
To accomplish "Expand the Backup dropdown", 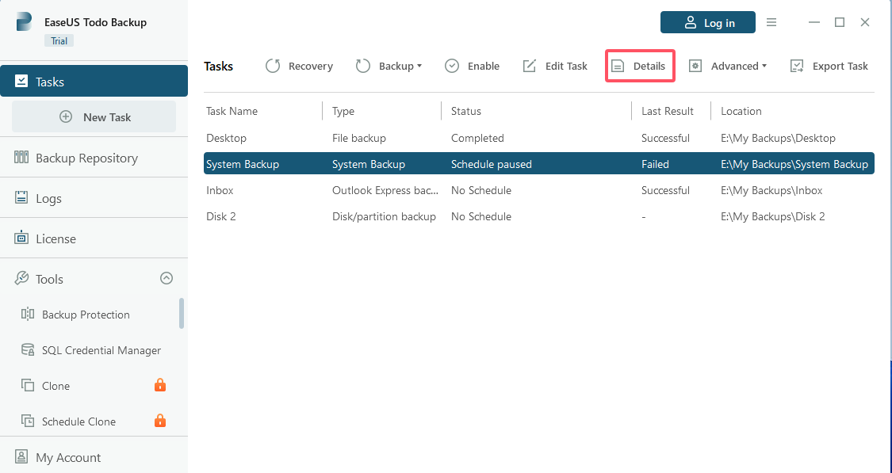I will tap(389, 66).
